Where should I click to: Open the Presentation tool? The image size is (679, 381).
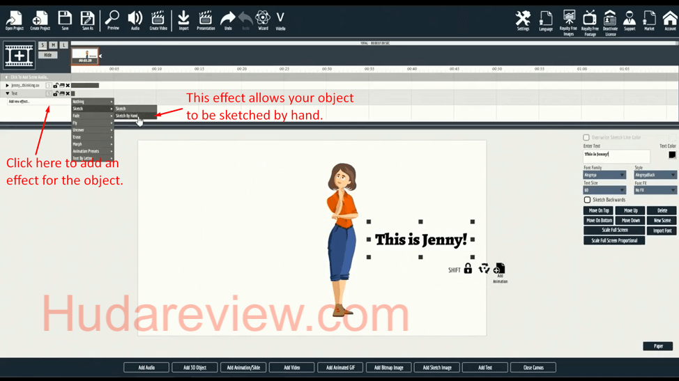(206, 20)
